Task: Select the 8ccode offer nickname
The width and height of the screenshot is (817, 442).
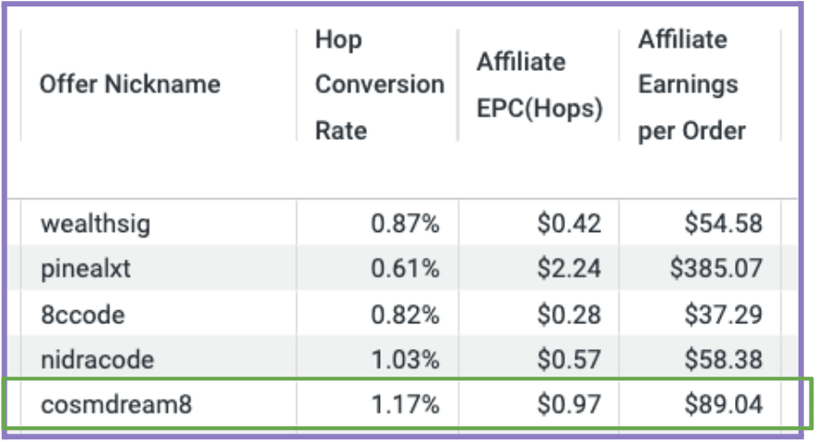Action: [83, 314]
